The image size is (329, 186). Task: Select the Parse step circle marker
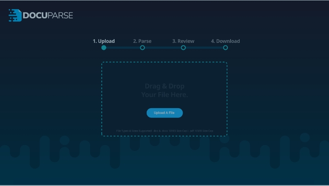click(x=143, y=47)
